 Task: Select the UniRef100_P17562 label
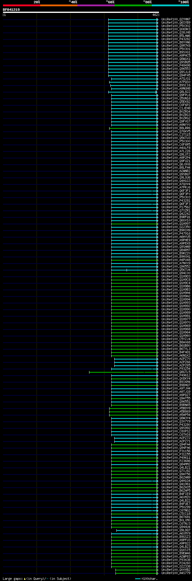click(x=176, y=207)
